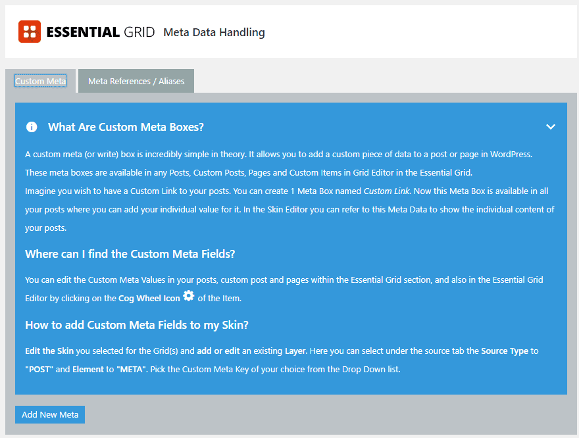Click 'Where can I find the Custom Meta Fields?' heading
Image resolution: width=579 pixels, height=438 pixels.
(x=130, y=254)
